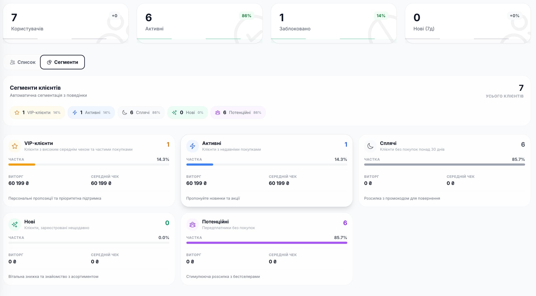The width and height of the screenshot is (536, 296).
Task: Click the moon icon in Сплячі chip
Action: point(125,113)
